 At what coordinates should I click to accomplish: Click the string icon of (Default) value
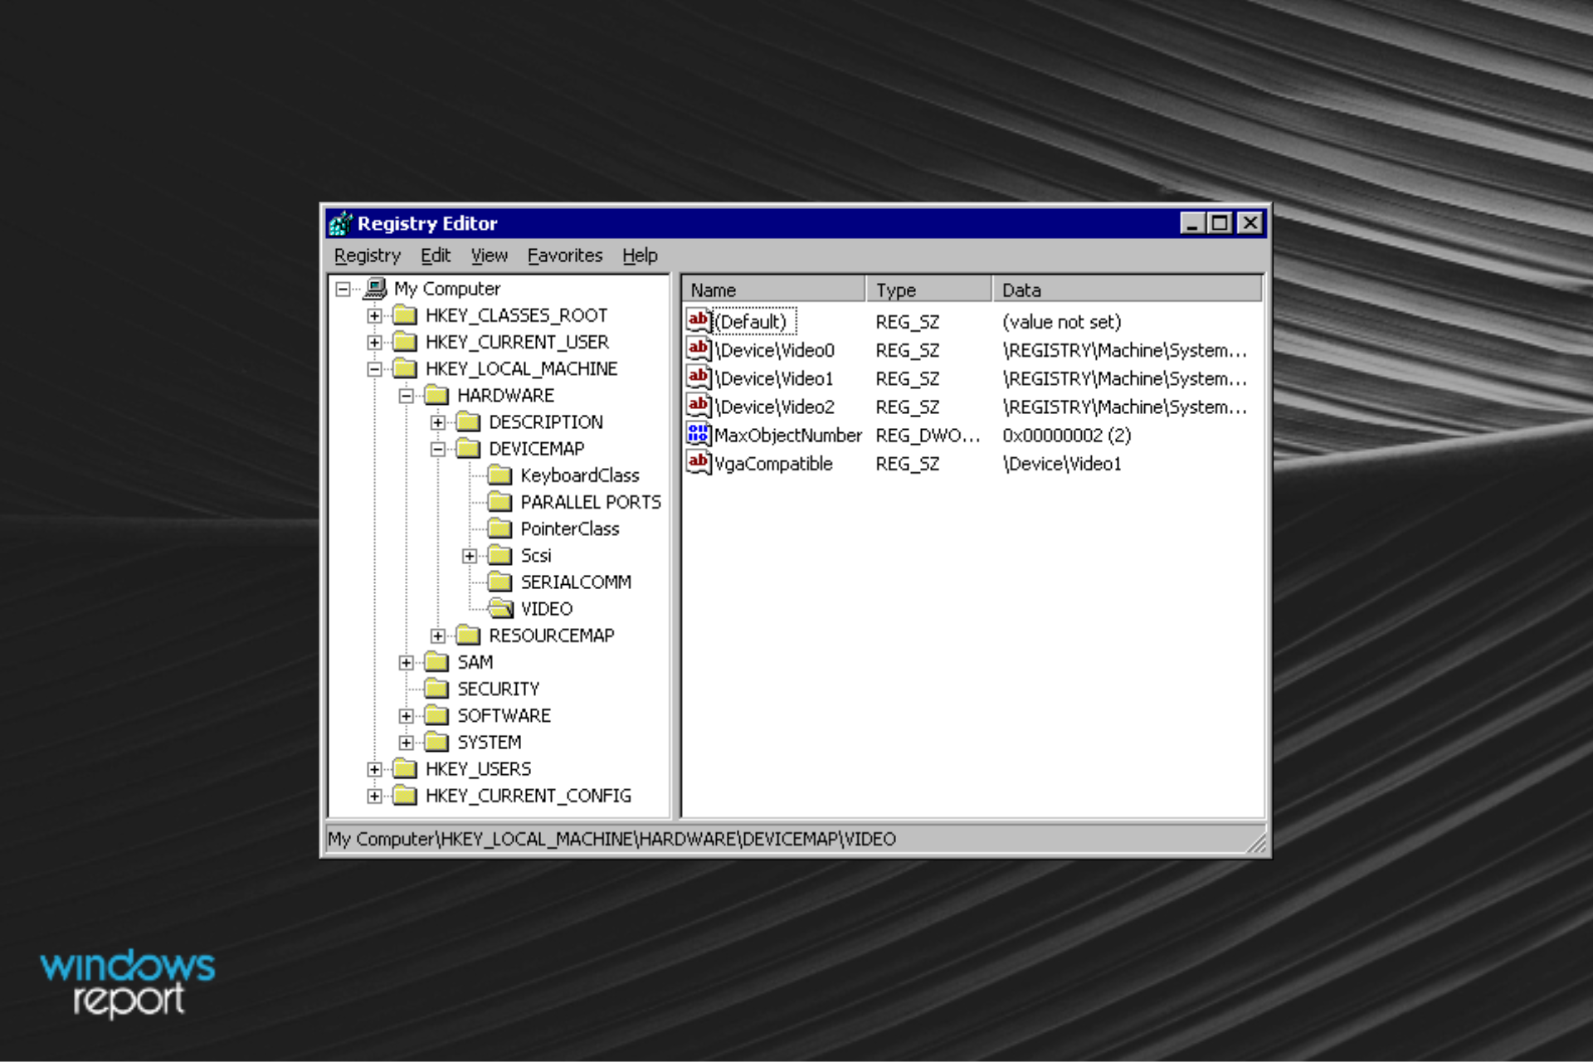[x=699, y=321]
